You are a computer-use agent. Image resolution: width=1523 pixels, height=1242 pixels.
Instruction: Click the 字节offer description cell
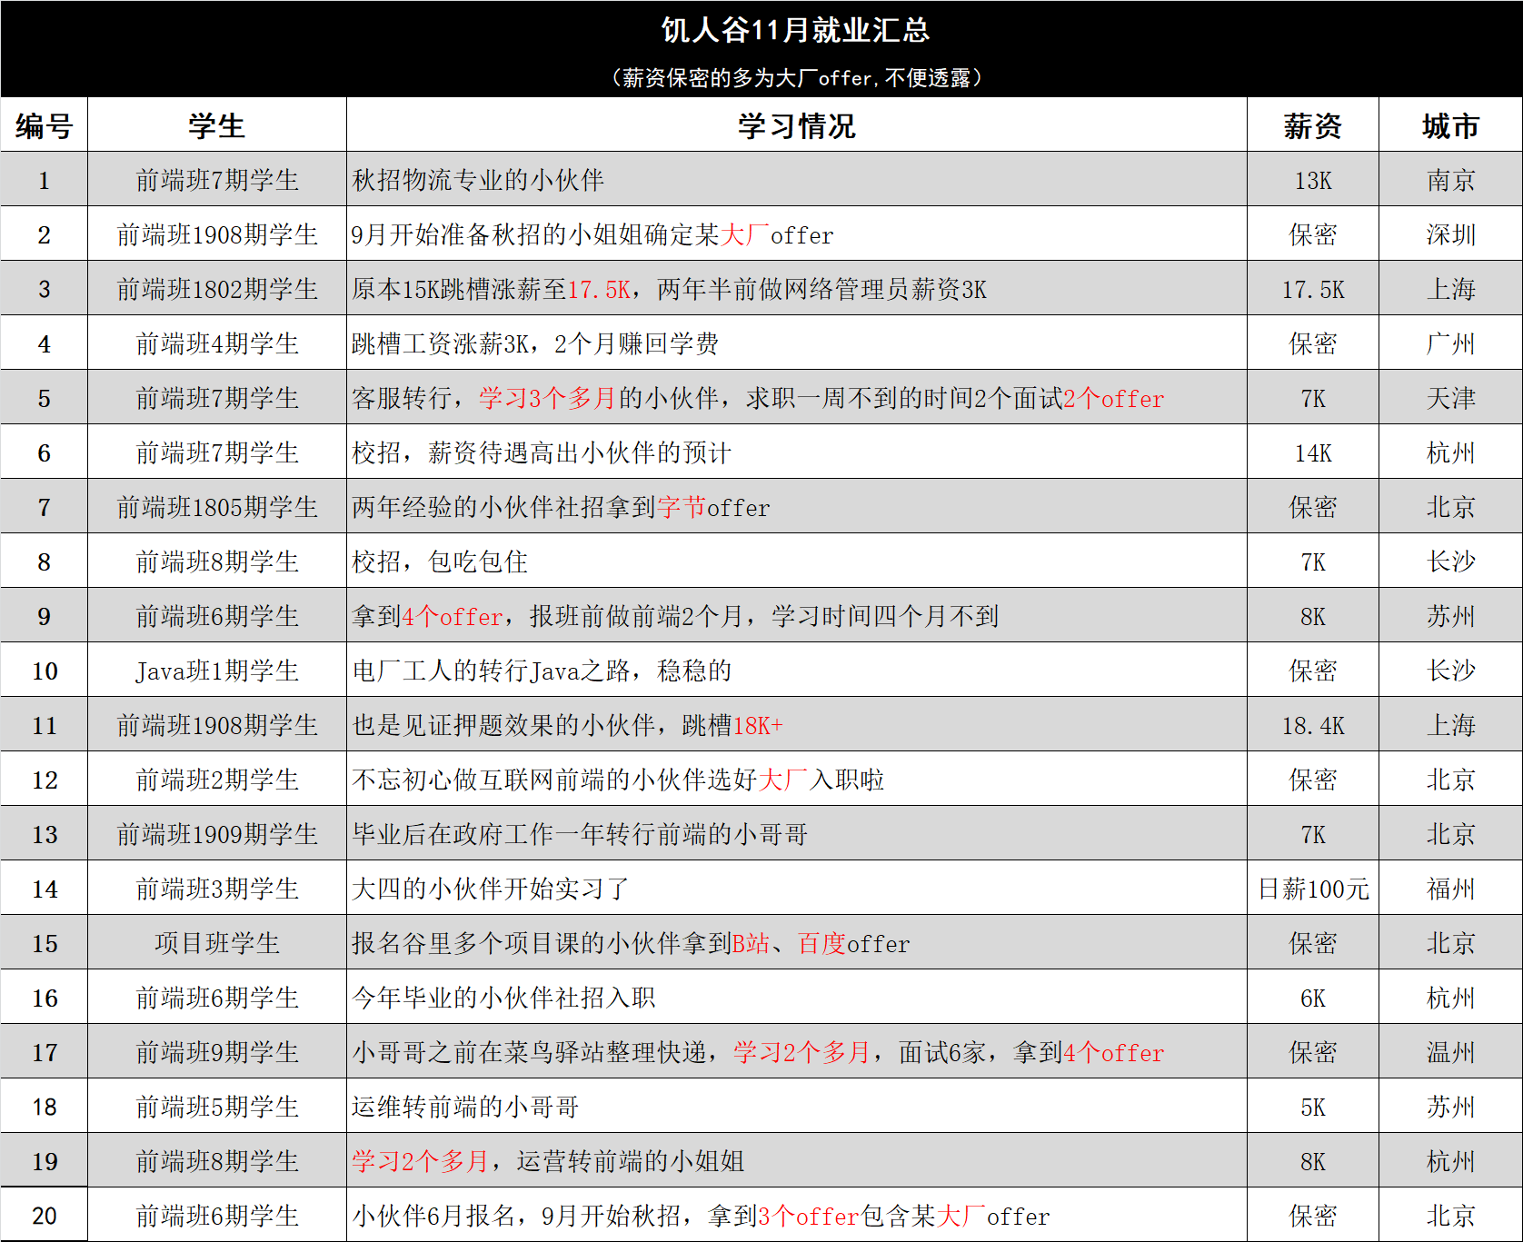pos(797,507)
